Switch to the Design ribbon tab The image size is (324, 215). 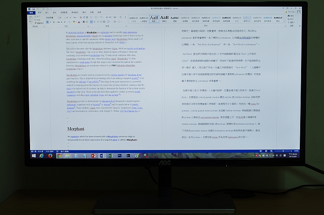(x=54, y=13)
